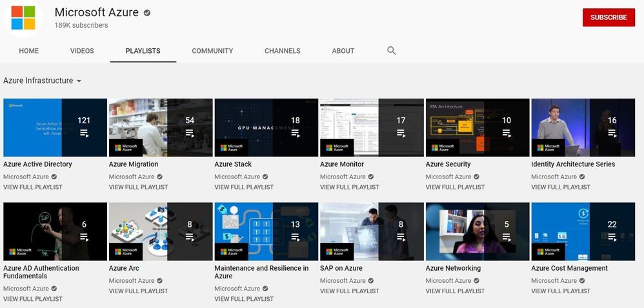View full playlist for Azure Networking
Image resolution: width=644 pixels, height=308 pixels.
455,291
